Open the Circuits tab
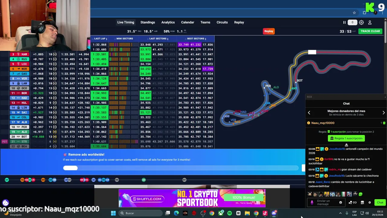The image size is (387, 218). [222, 22]
